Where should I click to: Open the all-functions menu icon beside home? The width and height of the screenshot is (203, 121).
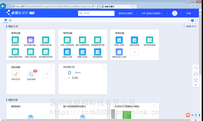[x=10, y=20]
